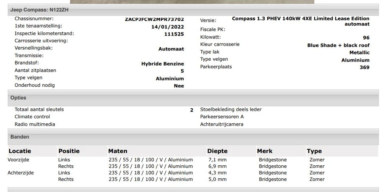Click the date 14/01/2022
The height and width of the screenshot is (192, 392).
pyautogui.click(x=168, y=27)
